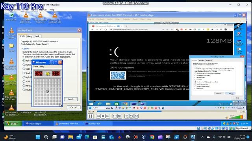Open Google Chrome from the taskbar
This screenshot has height=141, width=252.
(152, 137)
